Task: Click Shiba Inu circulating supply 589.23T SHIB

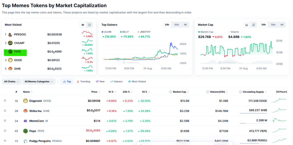Action: [258, 110]
